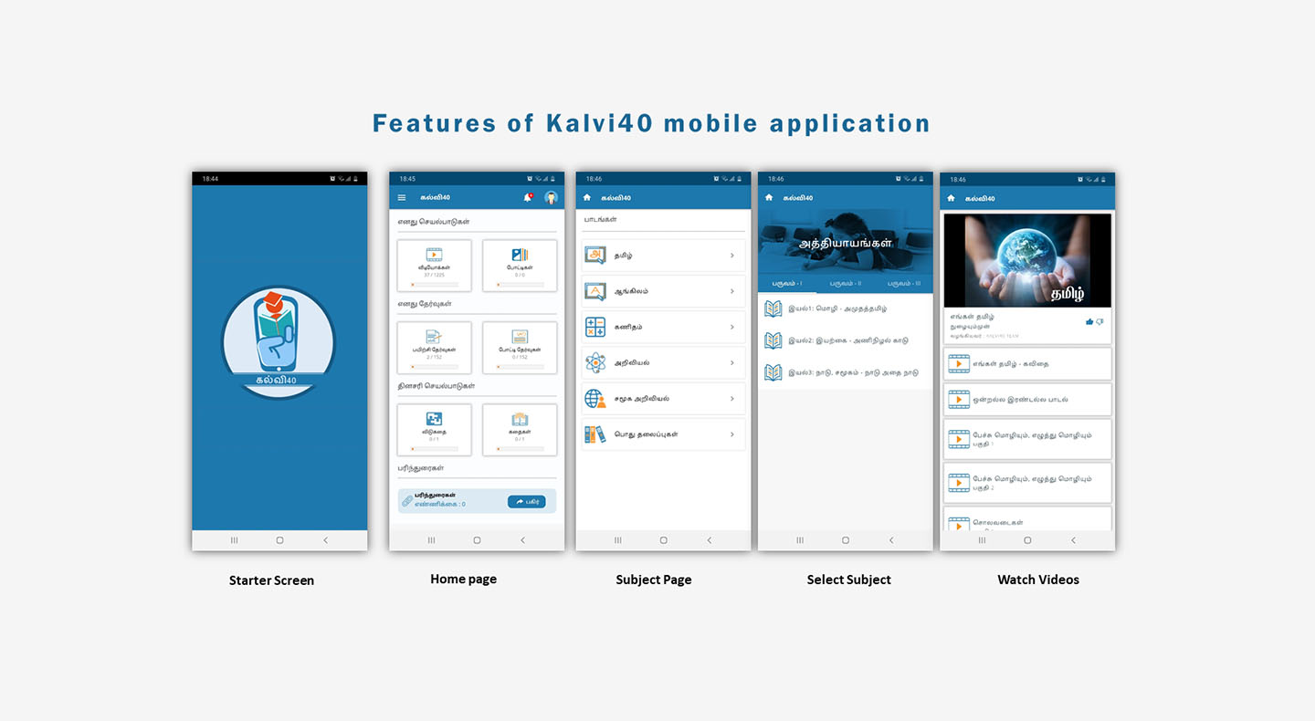Open the சொலவடைகள் video entry

[x=1027, y=520]
